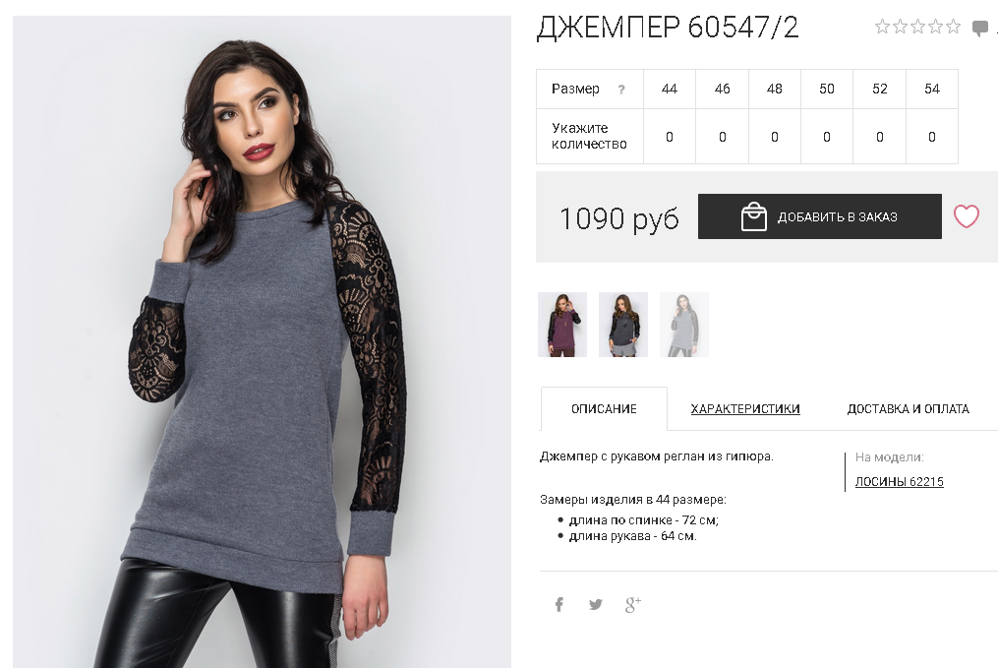This screenshot has width=998, height=668.
Task: Select quantity field for size 44
Action: pyautogui.click(x=669, y=137)
